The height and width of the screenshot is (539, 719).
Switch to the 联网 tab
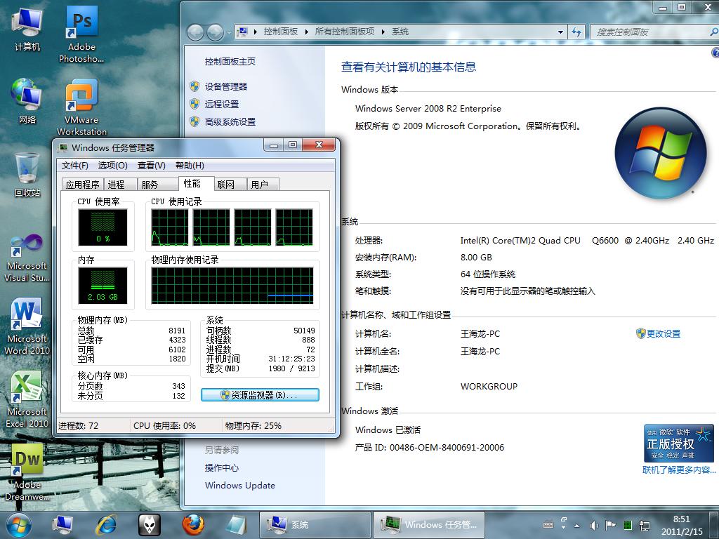point(225,185)
